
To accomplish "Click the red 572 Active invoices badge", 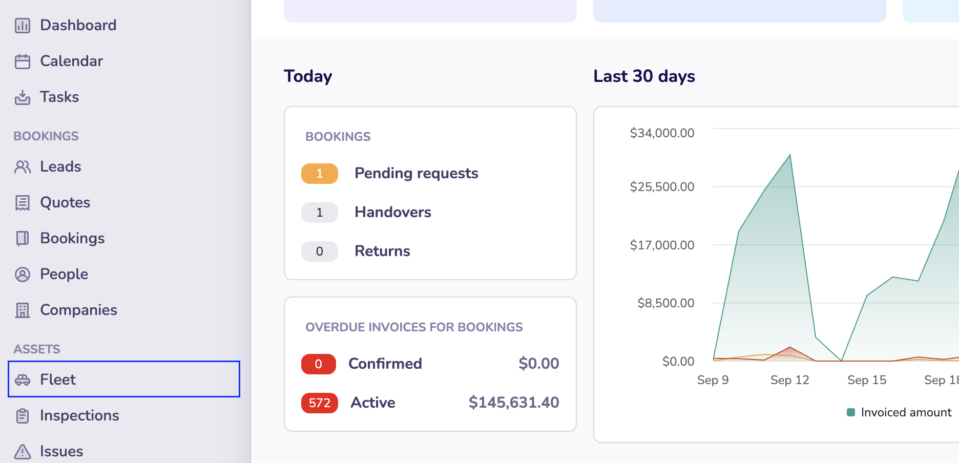I will 319,403.
